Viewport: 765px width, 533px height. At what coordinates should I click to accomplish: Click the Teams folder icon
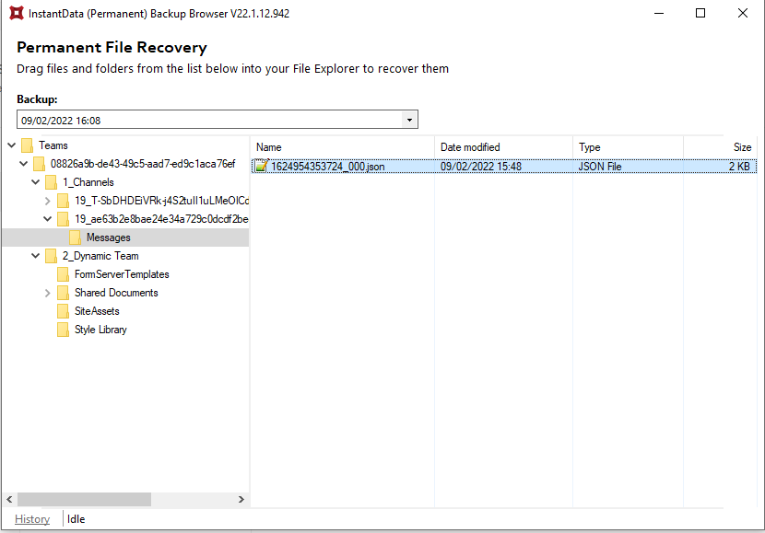tap(28, 145)
